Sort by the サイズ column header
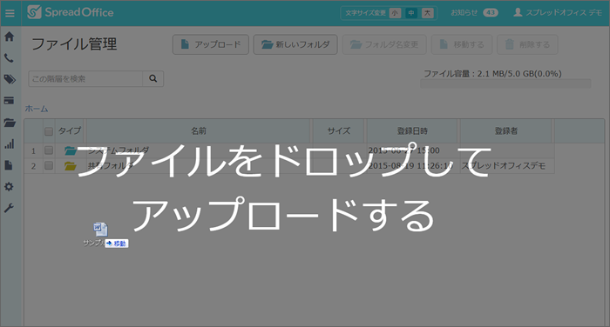The height and width of the screenshot is (327, 610). pos(338,131)
